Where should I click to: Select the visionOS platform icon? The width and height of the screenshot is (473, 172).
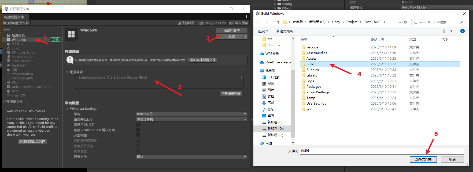pos(9,95)
